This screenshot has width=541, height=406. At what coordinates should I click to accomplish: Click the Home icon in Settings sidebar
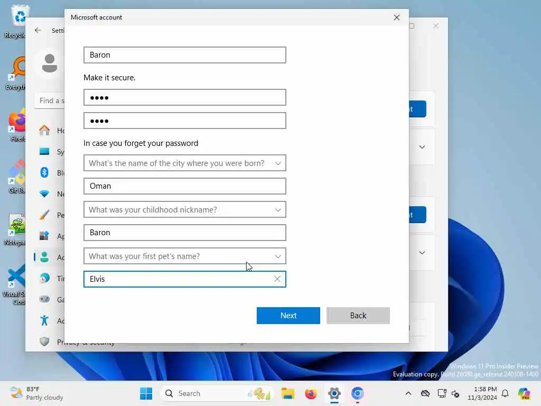tap(44, 130)
